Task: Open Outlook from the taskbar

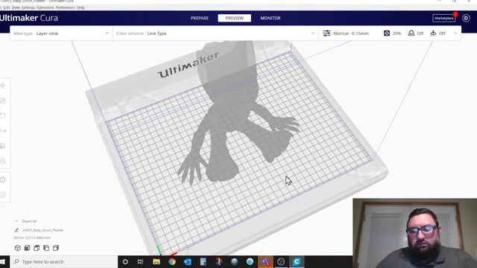Action: (187, 261)
